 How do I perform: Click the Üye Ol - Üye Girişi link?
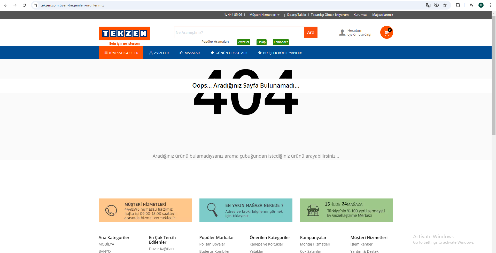[x=359, y=35]
